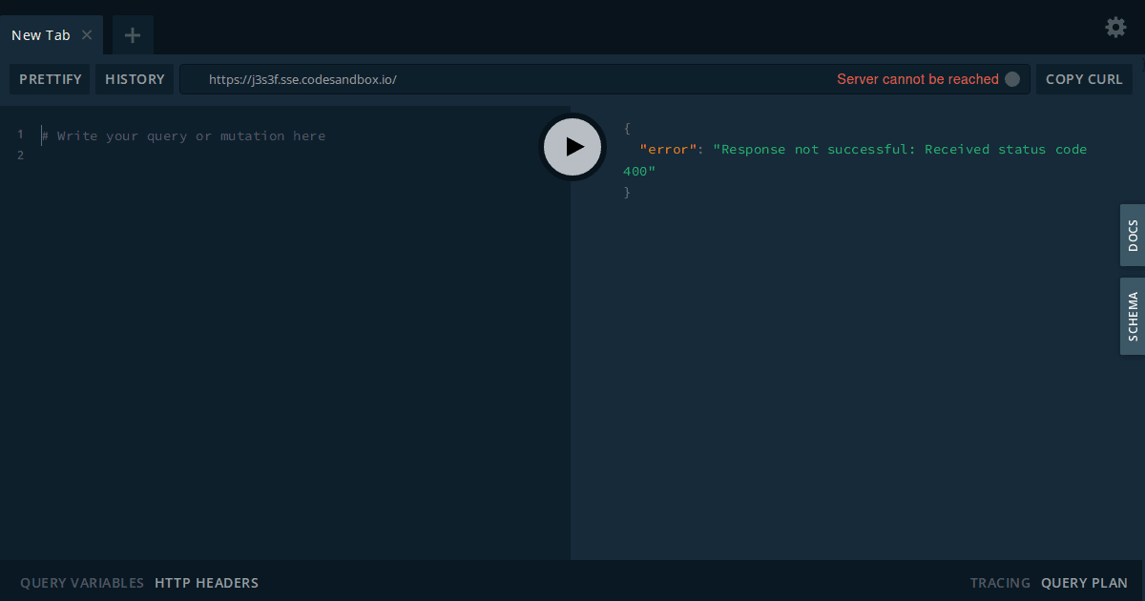
Task: Expand the QUERY VARIABLES panel
Action: 81,582
